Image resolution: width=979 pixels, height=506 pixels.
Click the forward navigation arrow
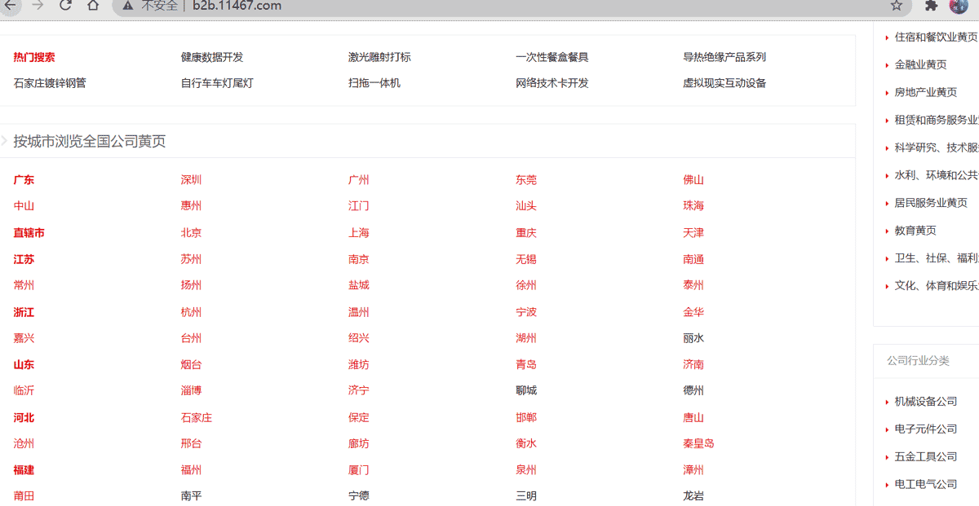coord(38,5)
